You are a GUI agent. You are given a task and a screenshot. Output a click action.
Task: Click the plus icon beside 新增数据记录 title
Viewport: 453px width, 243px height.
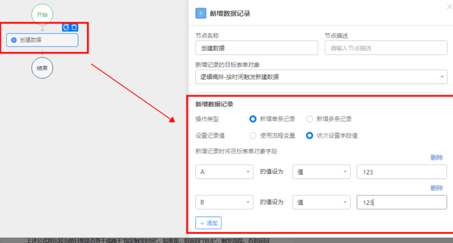(x=201, y=14)
